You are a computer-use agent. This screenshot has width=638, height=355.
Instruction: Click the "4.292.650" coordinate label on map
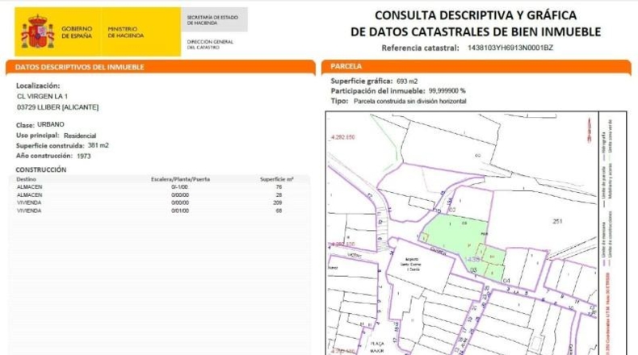(343, 137)
